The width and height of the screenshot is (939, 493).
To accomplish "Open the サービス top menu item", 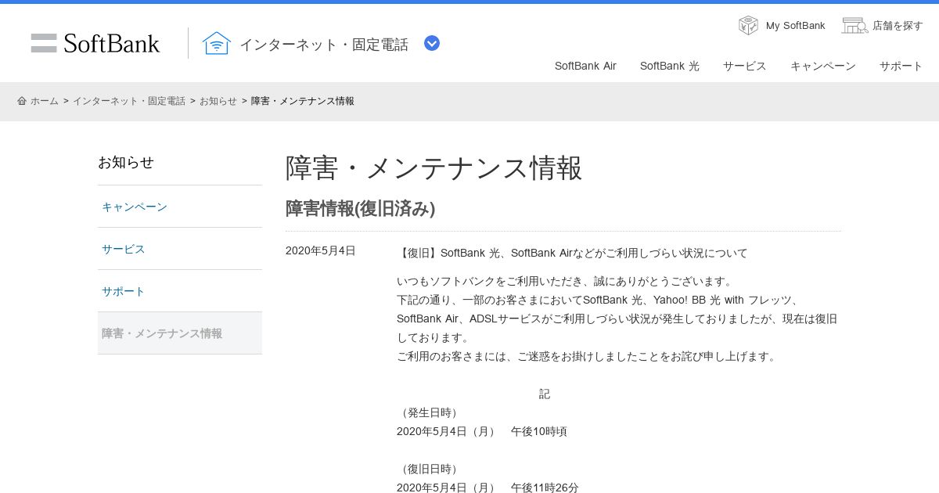I will [x=745, y=66].
